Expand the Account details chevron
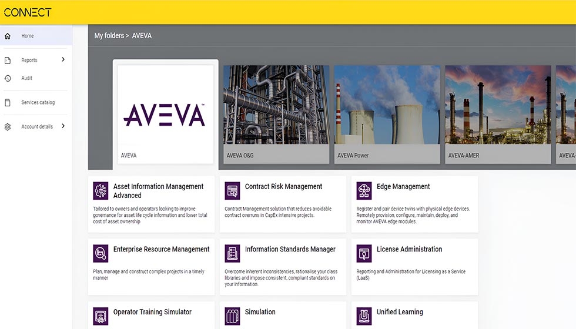Viewport: 576px width, 329px height. [x=63, y=126]
